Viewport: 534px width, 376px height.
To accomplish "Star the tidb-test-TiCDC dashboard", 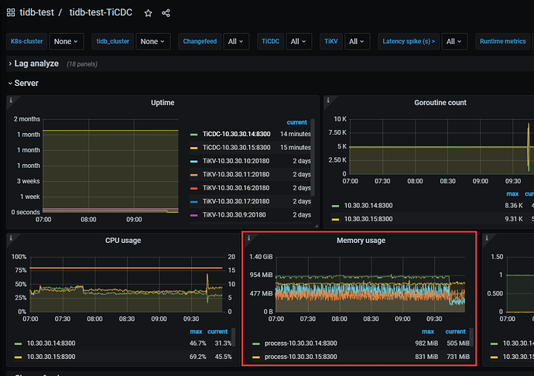I will tap(148, 13).
